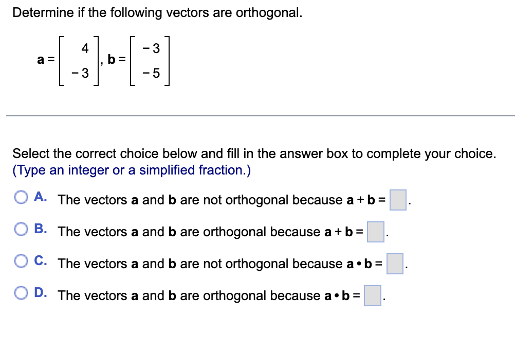The width and height of the screenshot is (515, 349).
Task: Select radio button for choice C
Action: (x=21, y=261)
